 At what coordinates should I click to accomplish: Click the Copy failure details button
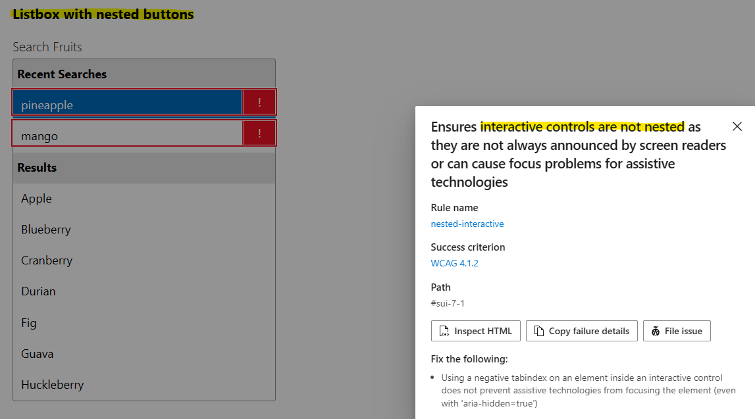pos(581,331)
